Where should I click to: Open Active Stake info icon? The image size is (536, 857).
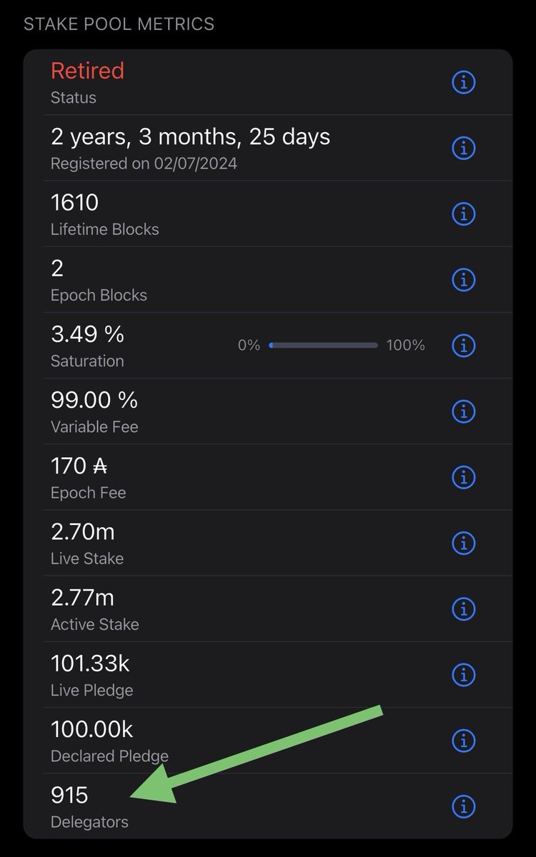click(464, 609)
